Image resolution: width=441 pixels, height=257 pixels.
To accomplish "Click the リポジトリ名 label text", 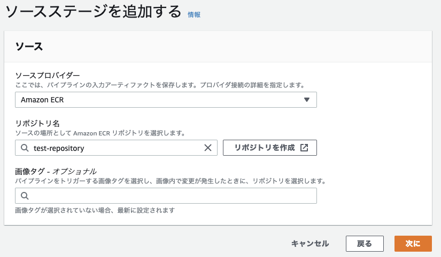I will [37, 123].
